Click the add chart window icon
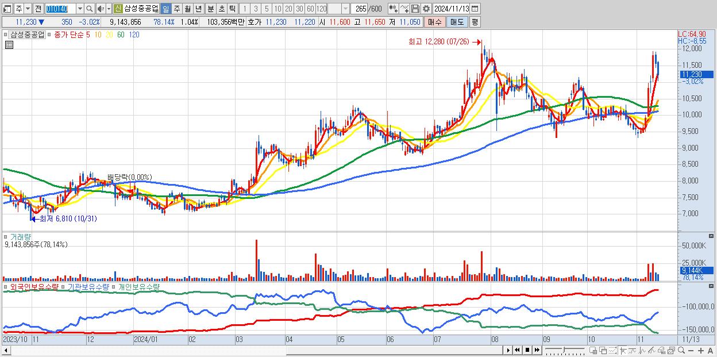 click(x=593, y=350)
